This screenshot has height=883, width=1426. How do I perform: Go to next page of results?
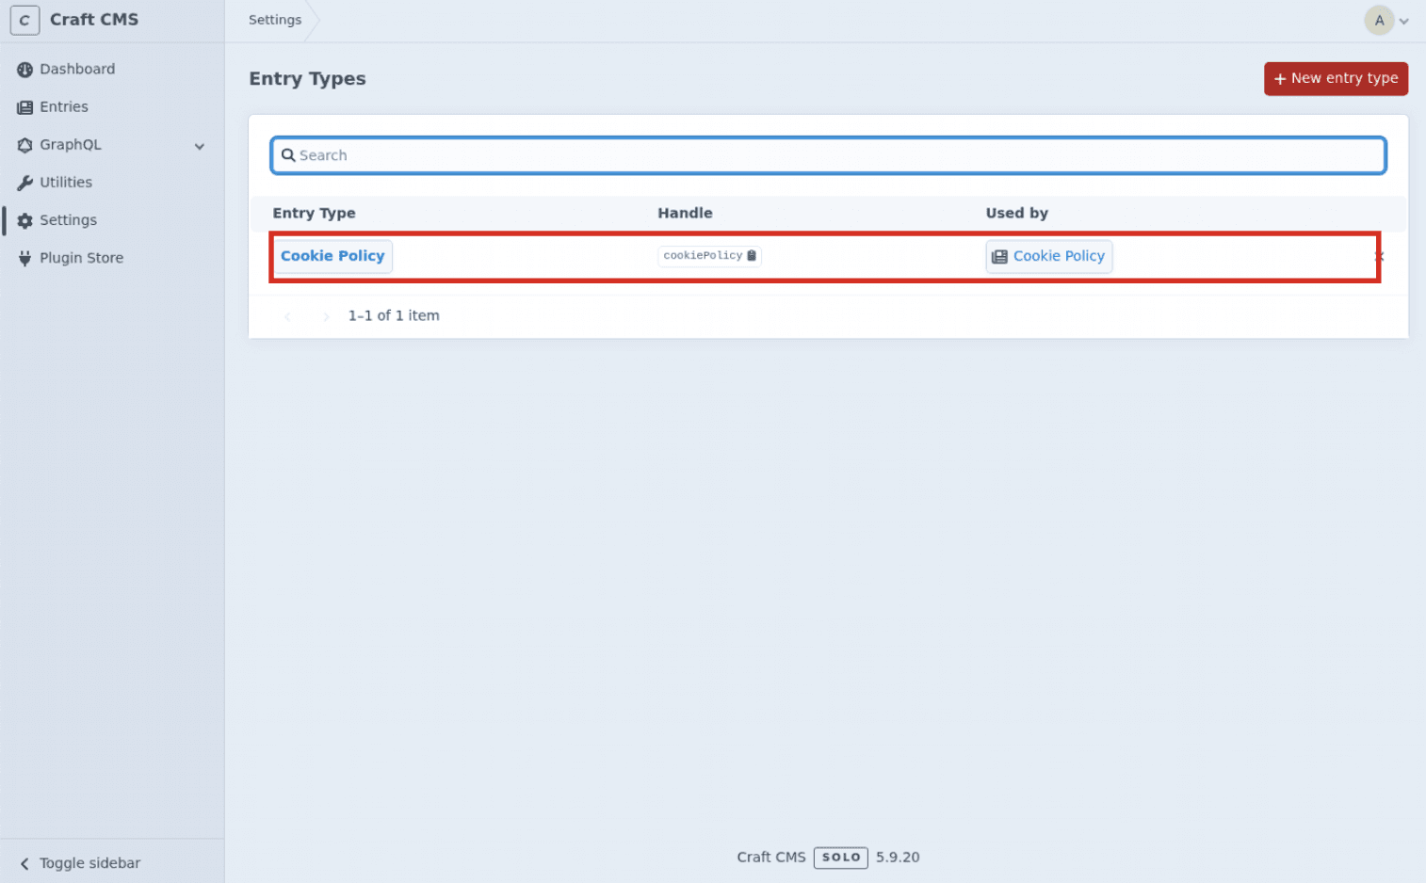325,316
